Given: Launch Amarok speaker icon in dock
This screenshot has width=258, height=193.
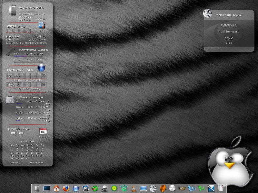Looking at the screenshot, I should pos(153,188).
